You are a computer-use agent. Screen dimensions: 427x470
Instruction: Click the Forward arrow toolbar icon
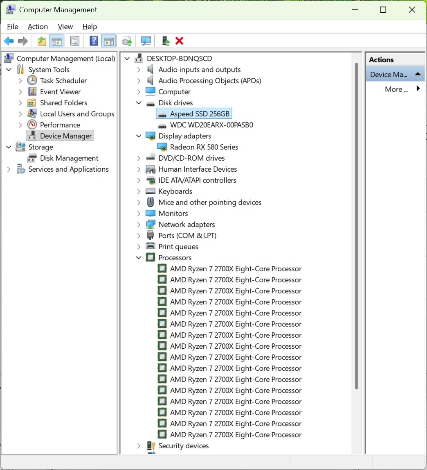23,41
